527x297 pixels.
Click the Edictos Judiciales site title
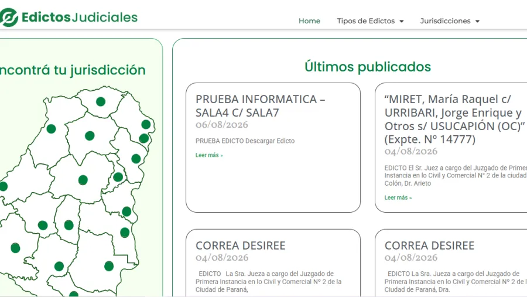[x=80, y=17]
